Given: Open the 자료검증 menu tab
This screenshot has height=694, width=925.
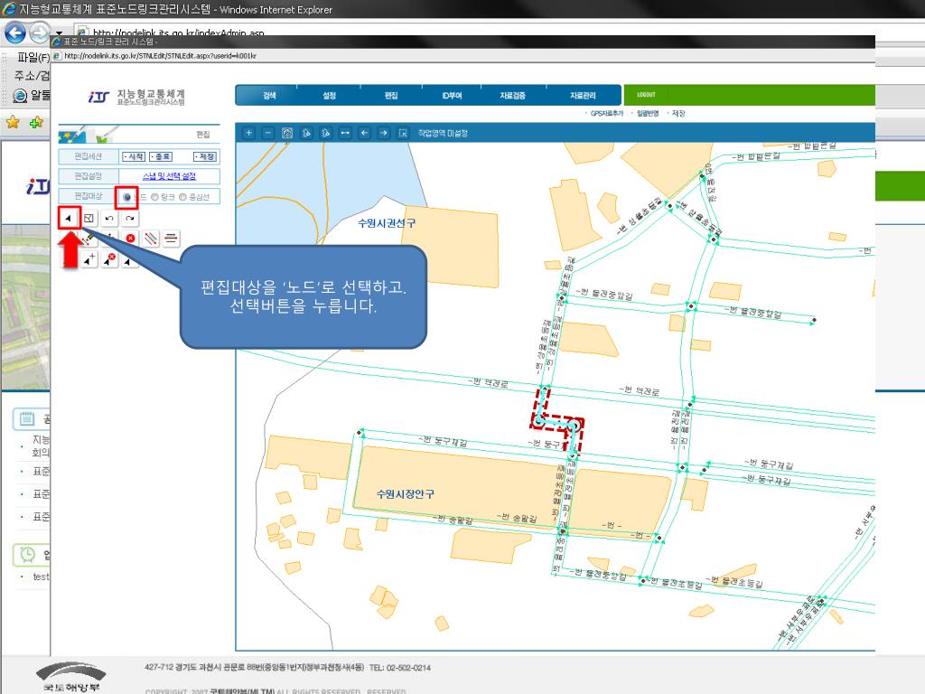Looking at the screenshot, I should [513, 96].
